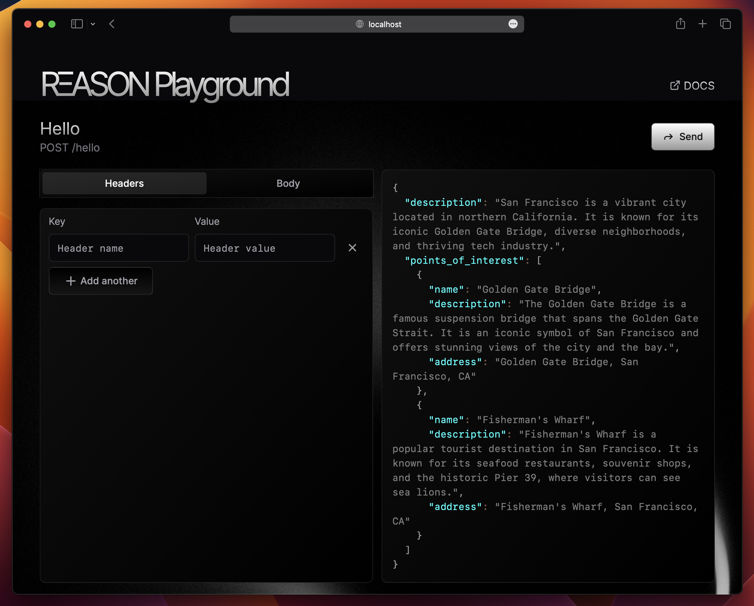Viewport: 754px width, 606px height.
Task: Click the green fullscreen window button
Action: [x=52, y=24]
